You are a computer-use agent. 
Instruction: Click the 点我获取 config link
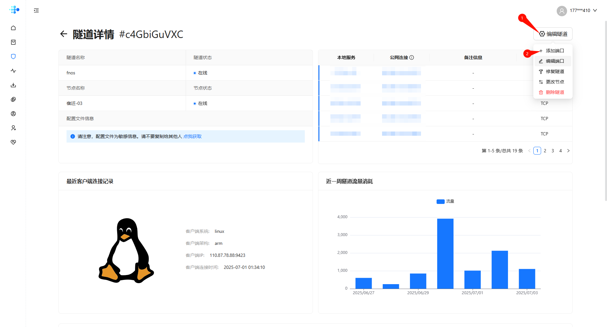tap(192, 136)
